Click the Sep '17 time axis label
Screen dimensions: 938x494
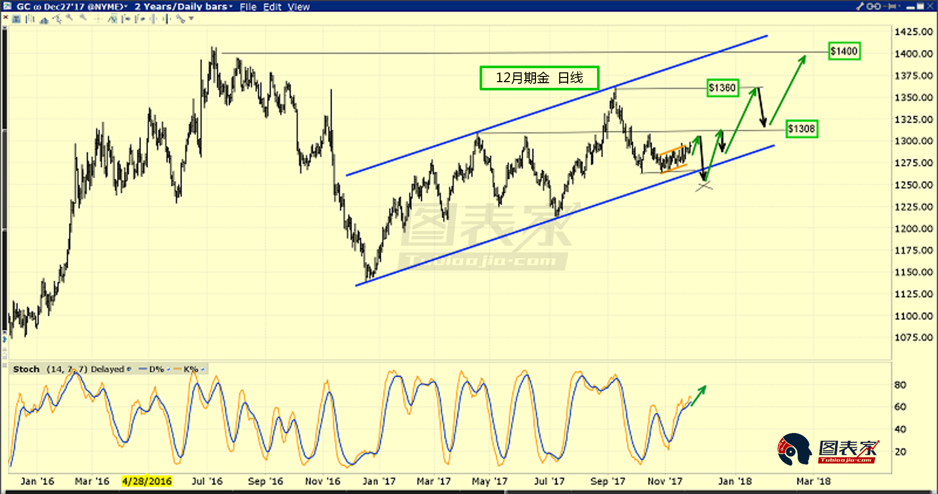pos(608,481)
